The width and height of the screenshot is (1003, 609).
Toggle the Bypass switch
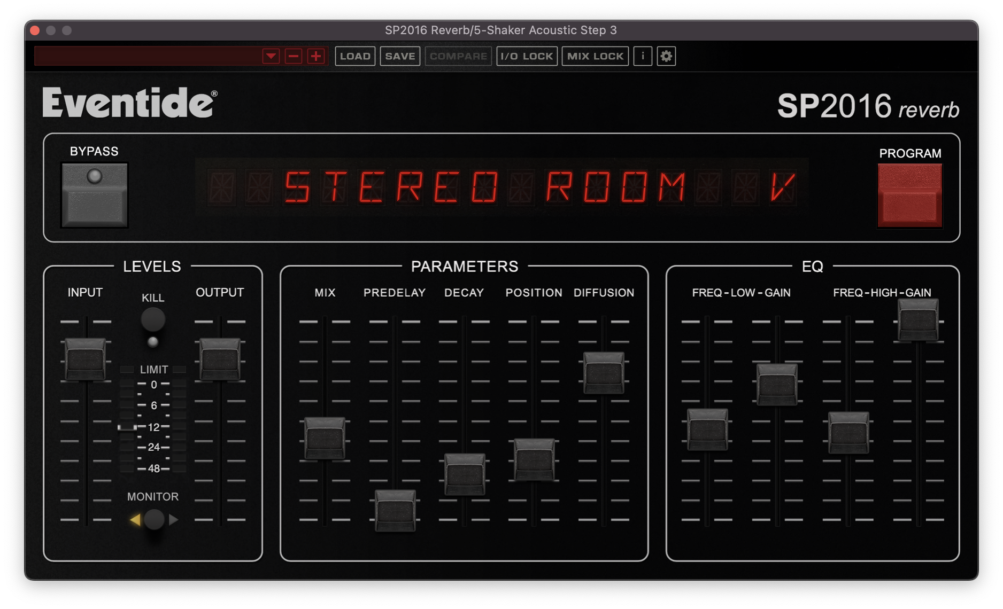click(95, 195)
